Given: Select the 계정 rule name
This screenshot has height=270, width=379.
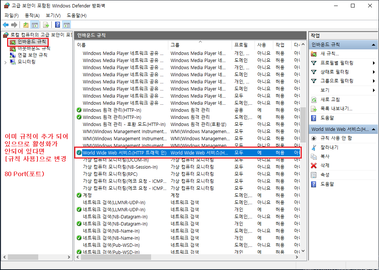Looking at the screenshot, I should pyautogui.click(x=87, y=195).
